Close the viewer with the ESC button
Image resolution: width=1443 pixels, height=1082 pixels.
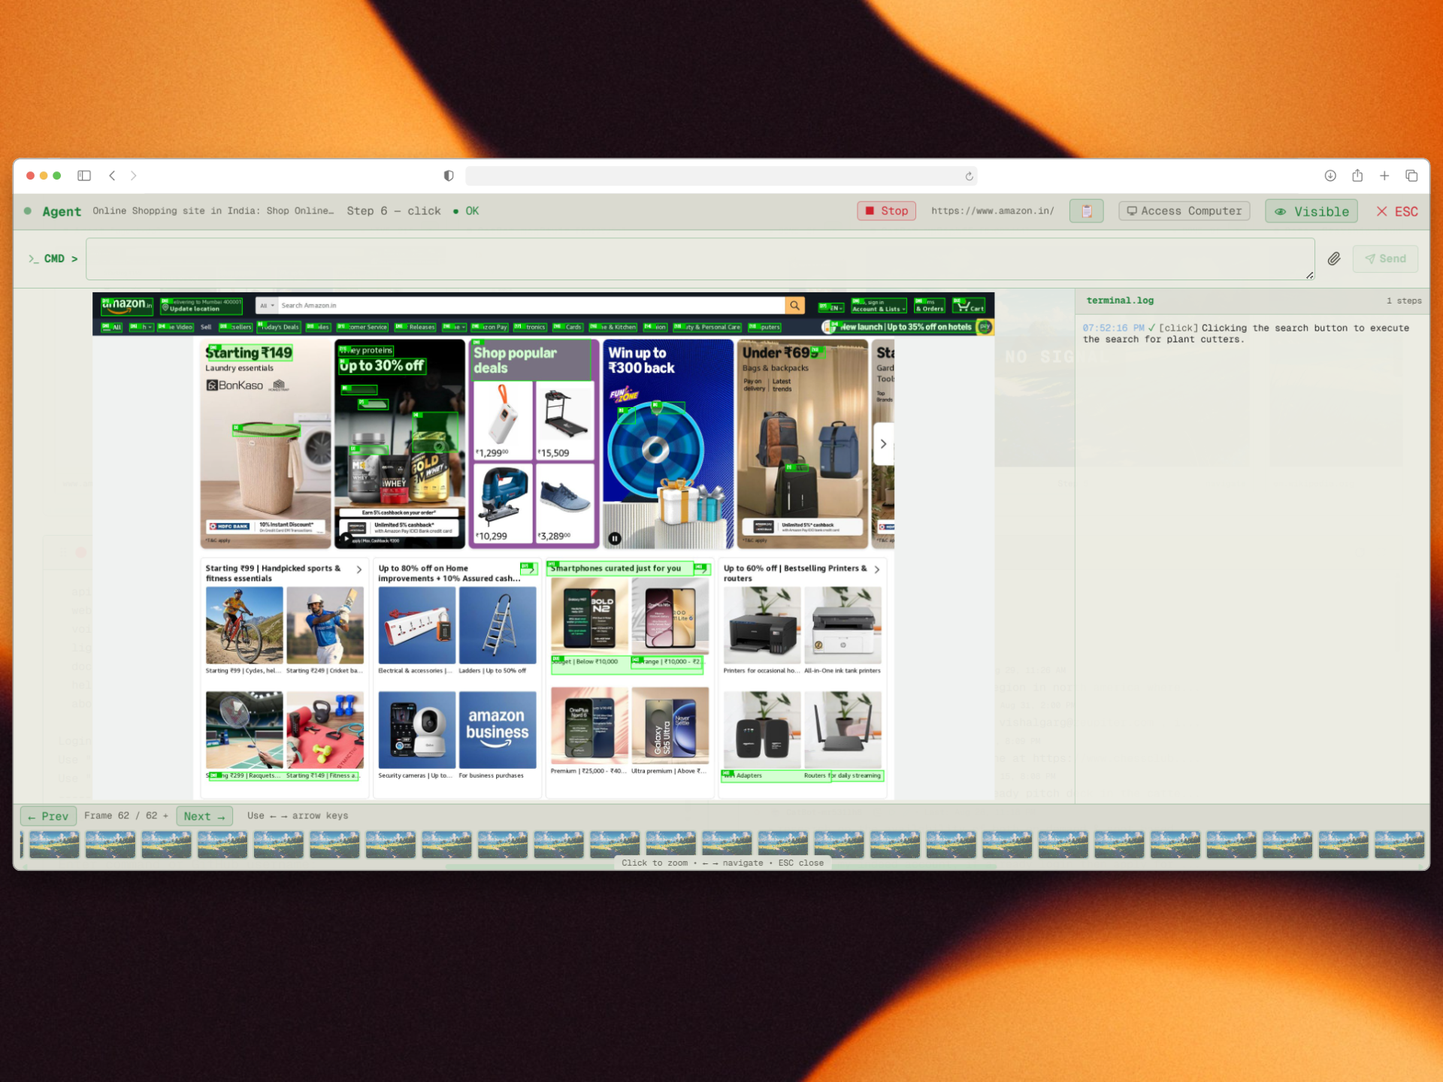coord(1398,211)
